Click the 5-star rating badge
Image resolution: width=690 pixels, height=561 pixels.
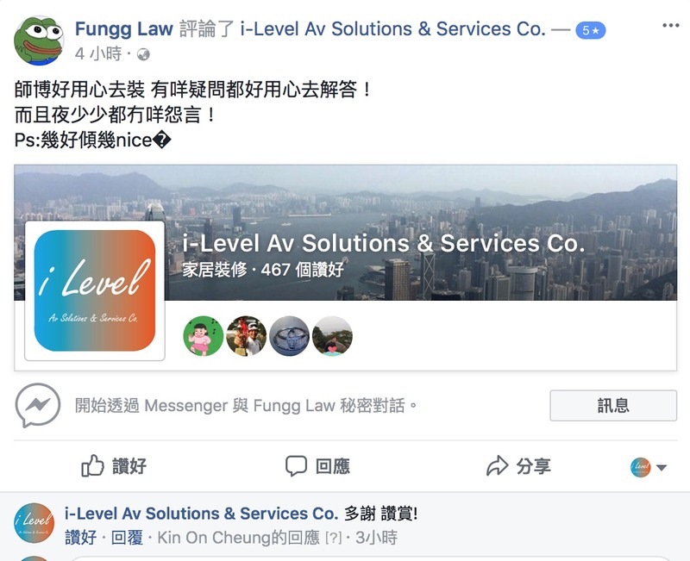[x=591, y=30]
